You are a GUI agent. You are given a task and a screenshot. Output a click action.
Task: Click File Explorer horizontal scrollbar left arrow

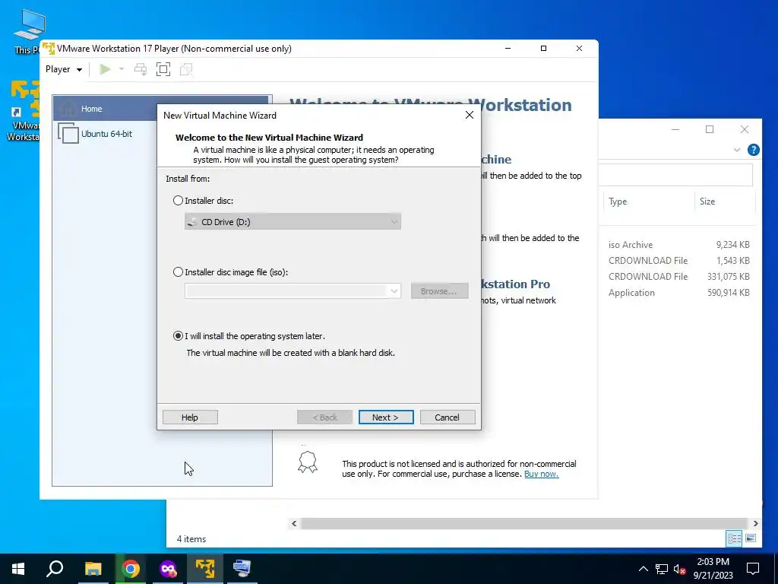tap(294, 523)
